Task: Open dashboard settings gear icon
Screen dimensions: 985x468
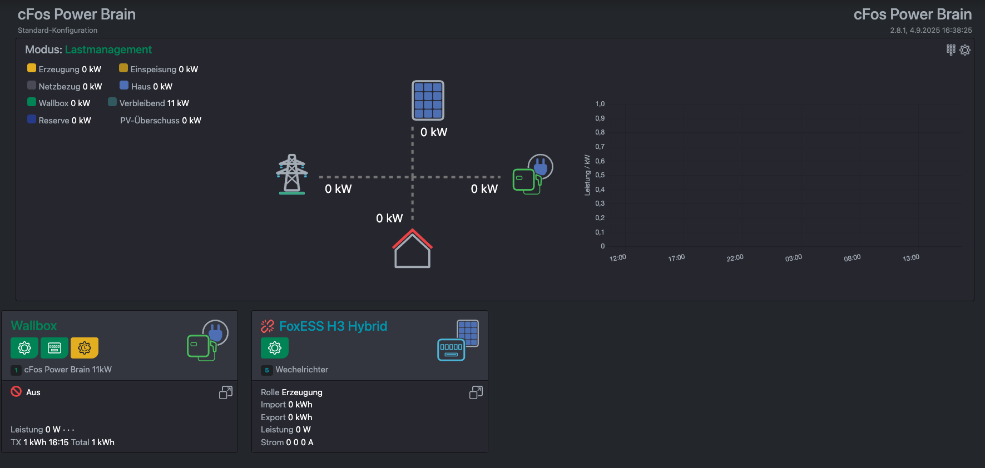Action: coord(965,50)
